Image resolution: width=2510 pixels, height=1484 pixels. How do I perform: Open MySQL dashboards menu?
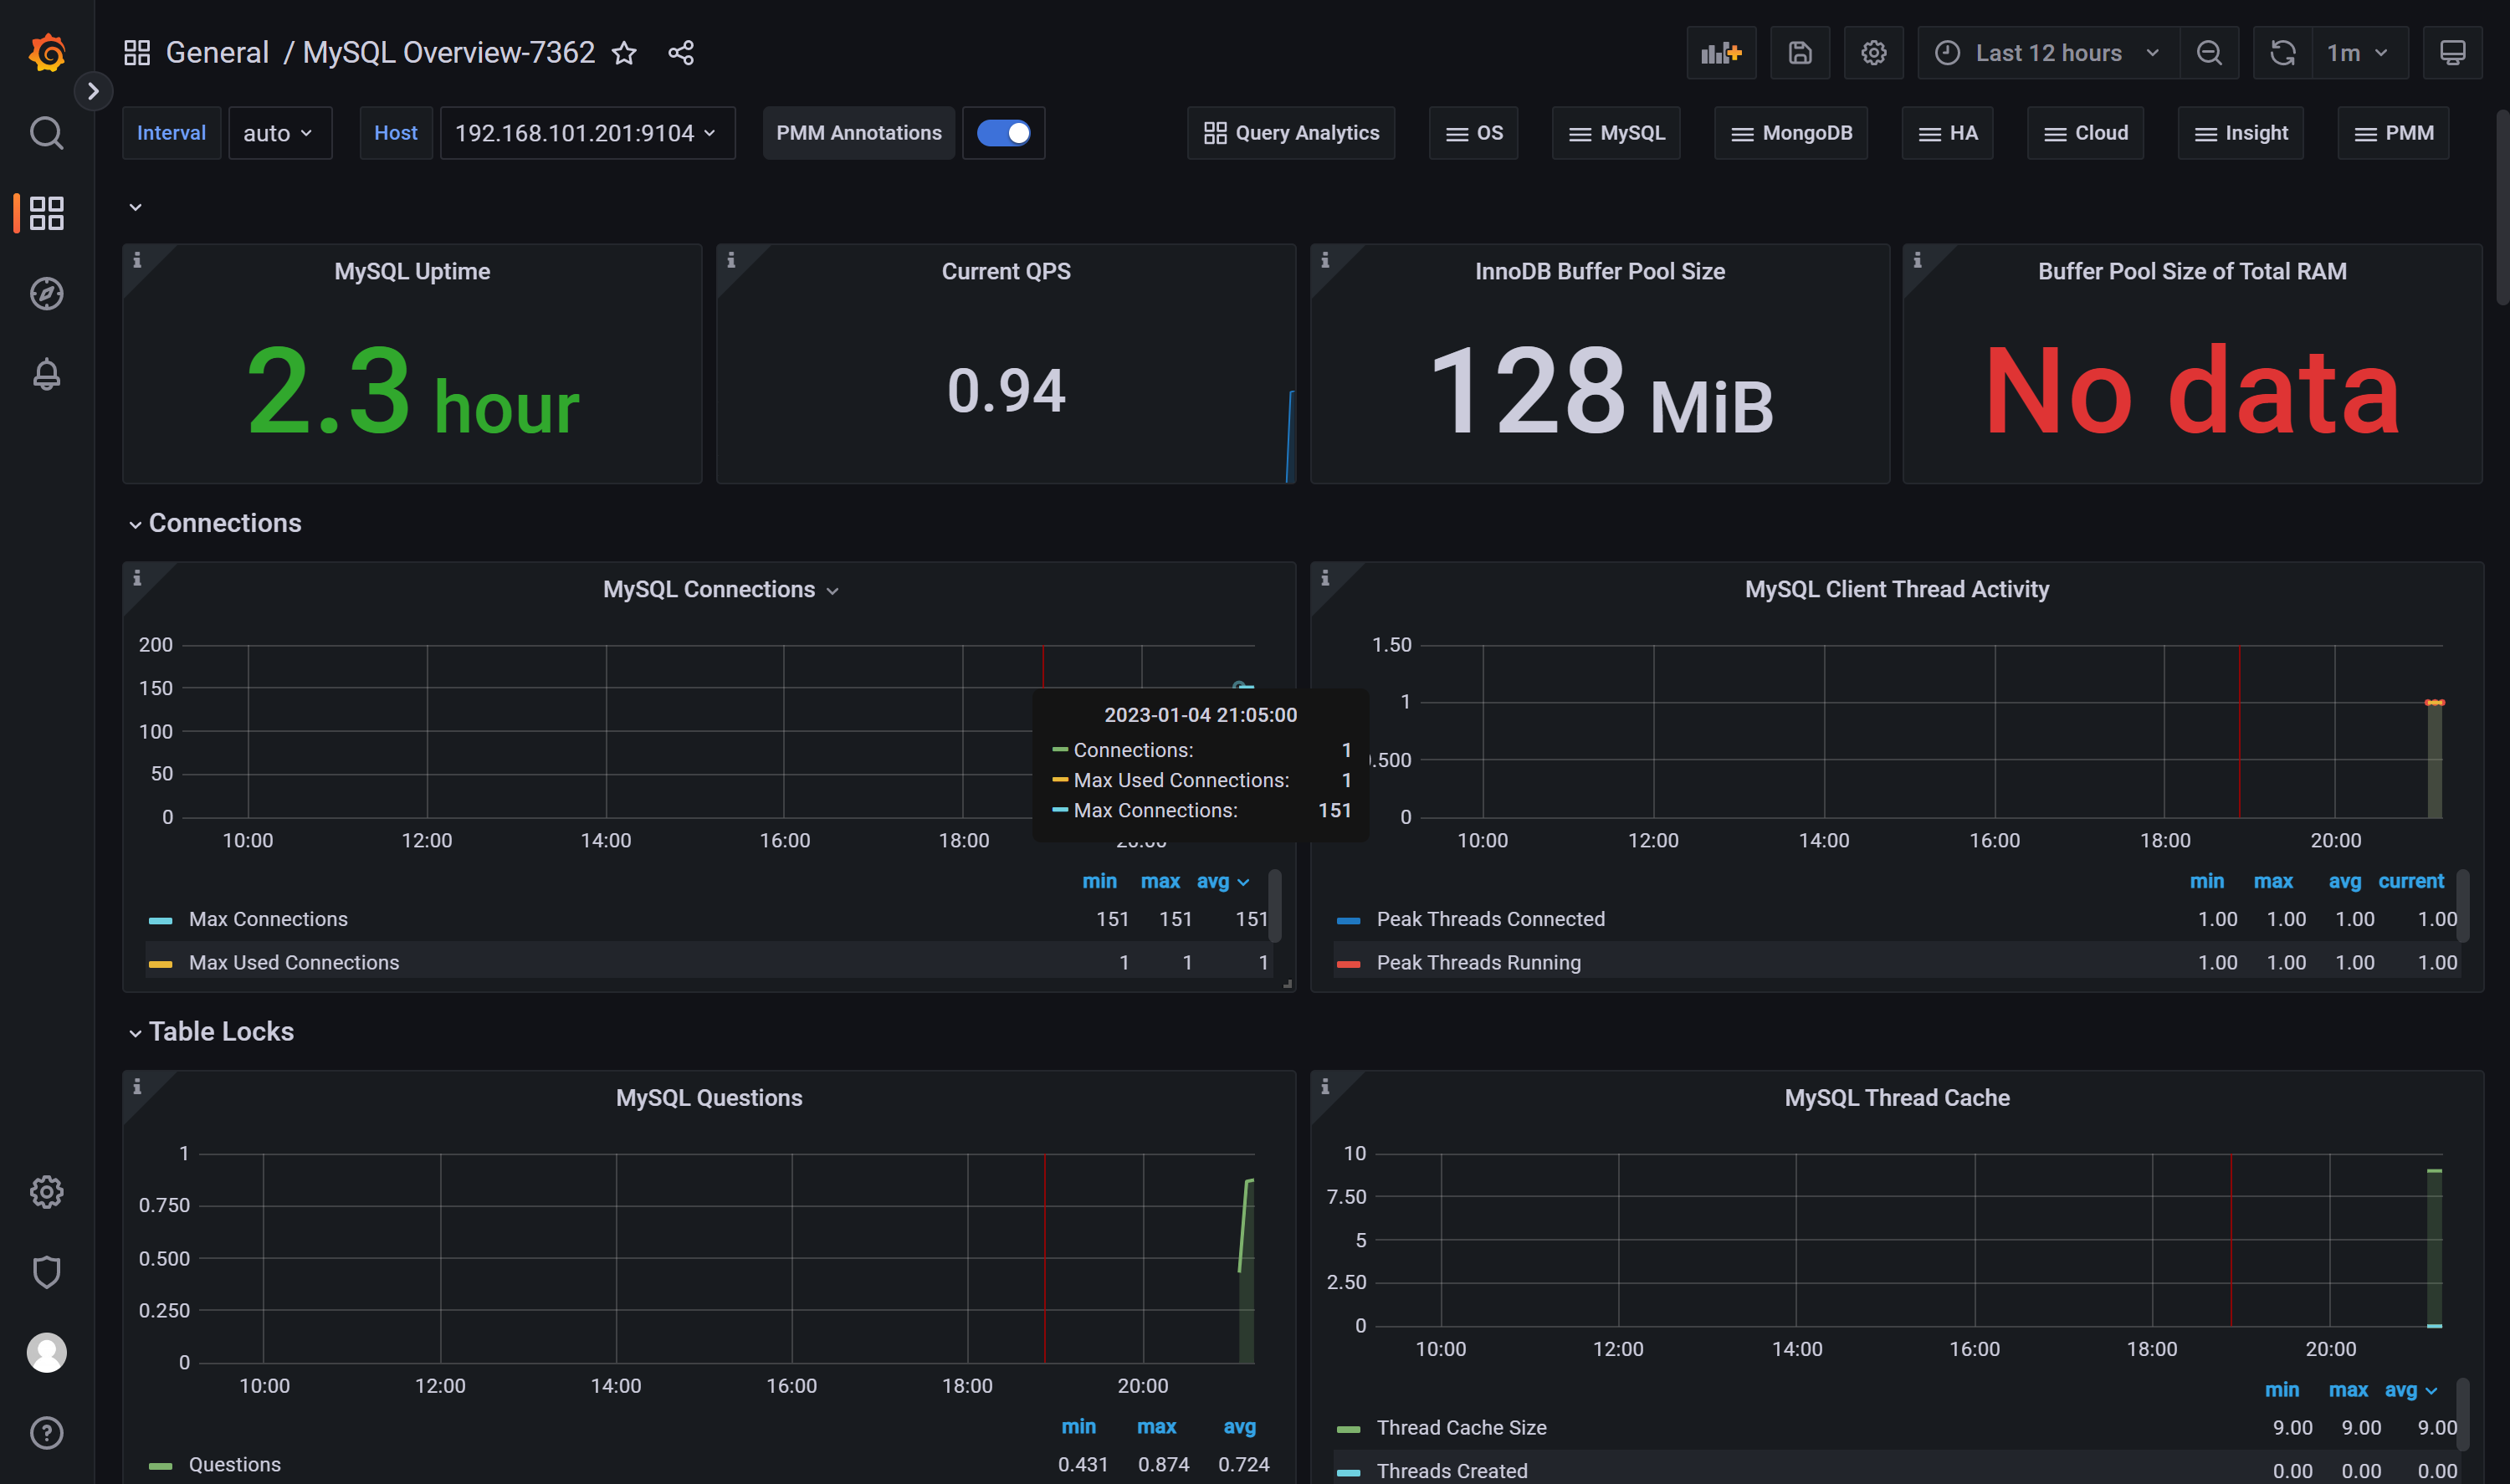click(1615, 133)
